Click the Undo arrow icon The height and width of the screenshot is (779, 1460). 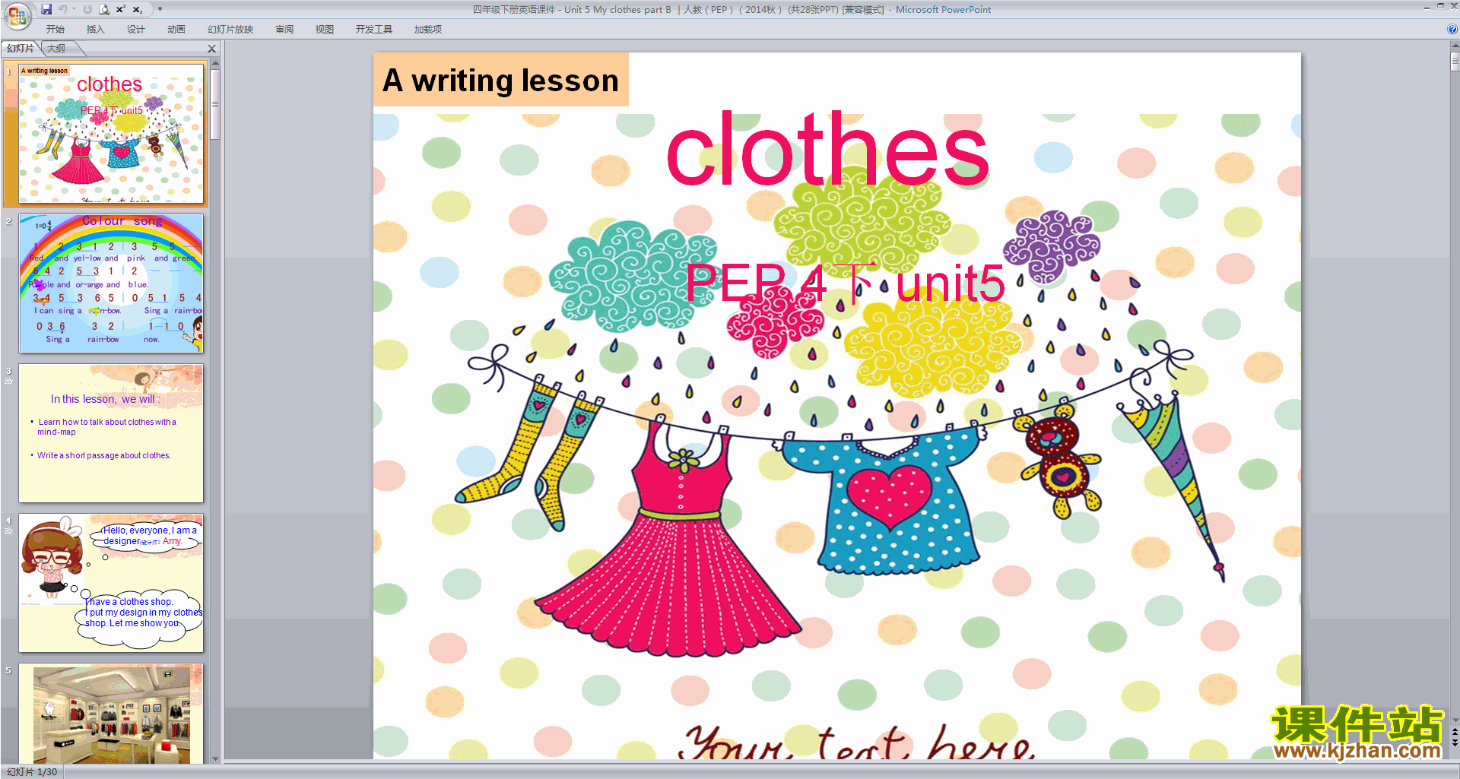pyautogui.click(x=62, y=9)
